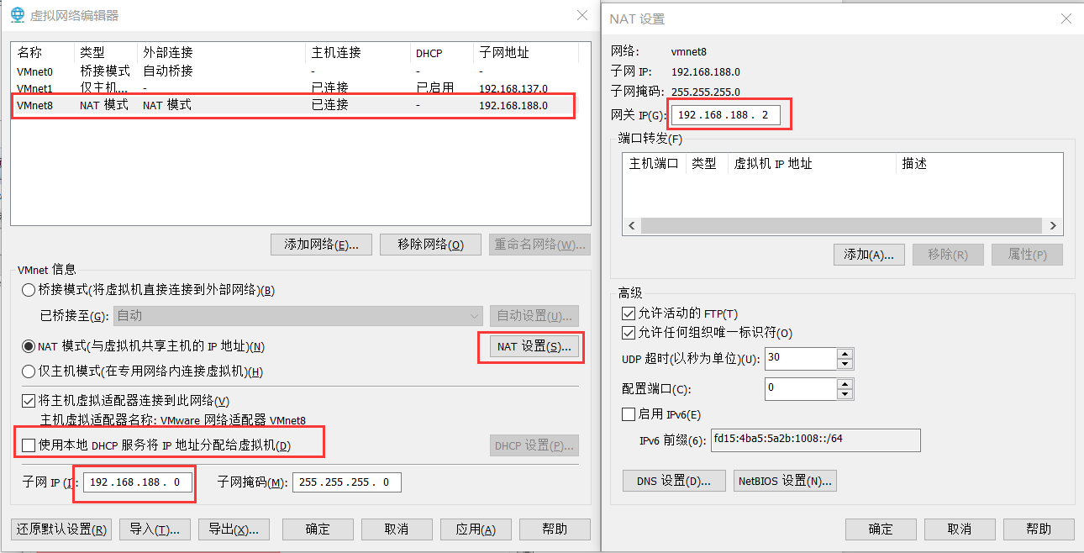Enable the 启用 IPv6 checkbox

tap(629, 414)
